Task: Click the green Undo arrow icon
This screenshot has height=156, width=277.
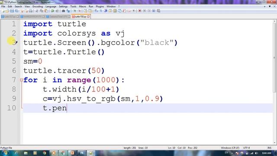Action: [52, 11]
